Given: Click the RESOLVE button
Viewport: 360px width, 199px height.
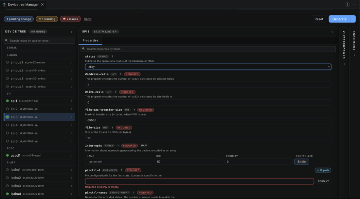Looking at the screenshot, I should coord(323,181).
